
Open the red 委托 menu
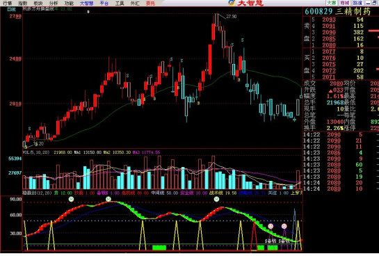coord(150,3)
